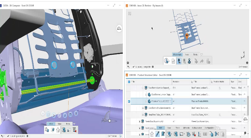251x138 pixels.
Task: Click the checkmark document icon in Issue 3D Review toolbar
Action: point(173,61)
